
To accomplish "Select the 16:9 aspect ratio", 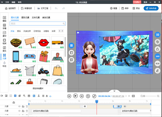I will click(157, 56).
